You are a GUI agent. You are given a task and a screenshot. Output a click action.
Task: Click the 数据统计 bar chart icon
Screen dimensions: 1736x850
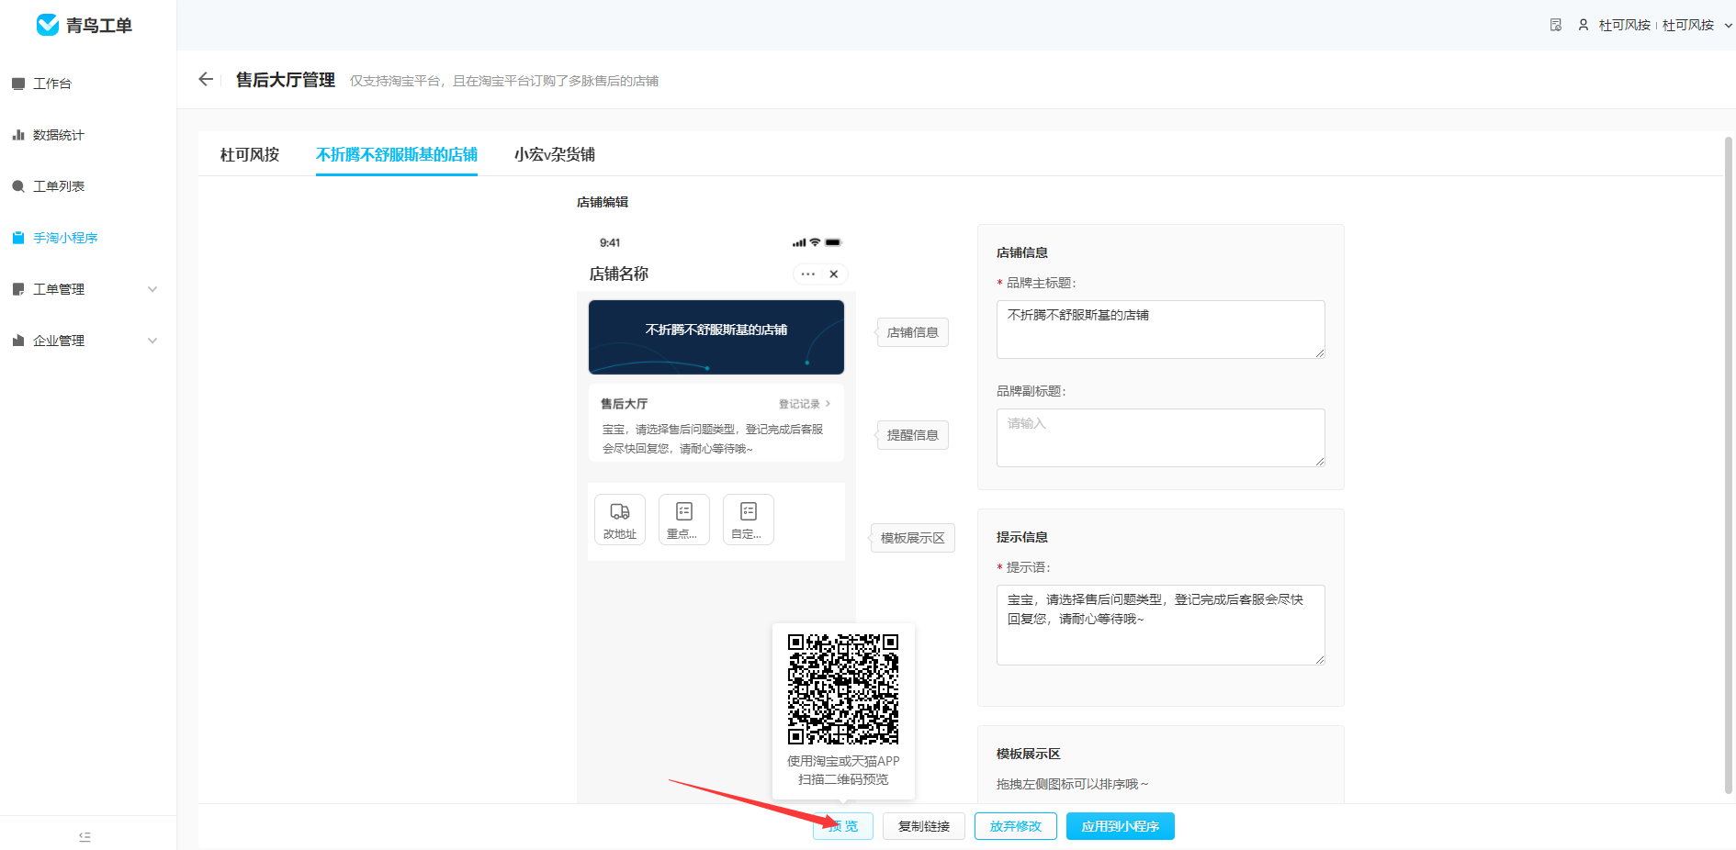18,135
